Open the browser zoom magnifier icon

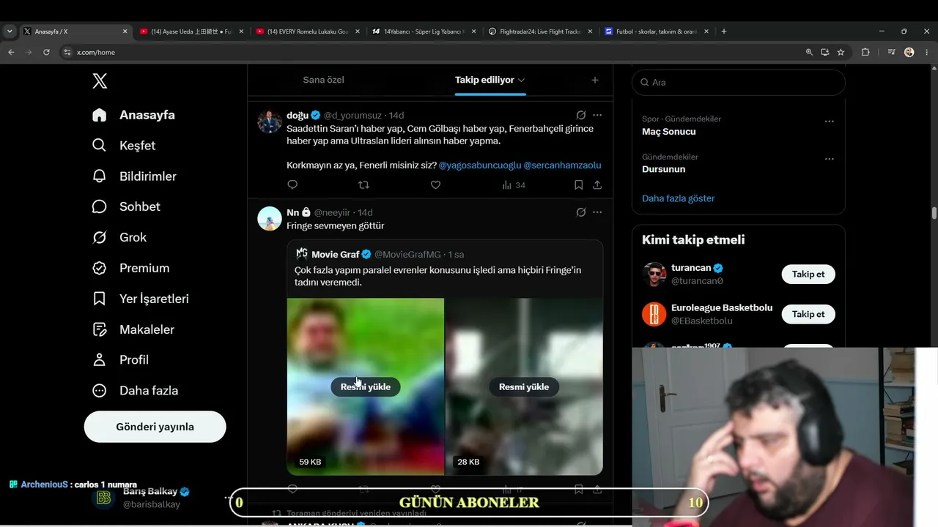click(809, 52)
